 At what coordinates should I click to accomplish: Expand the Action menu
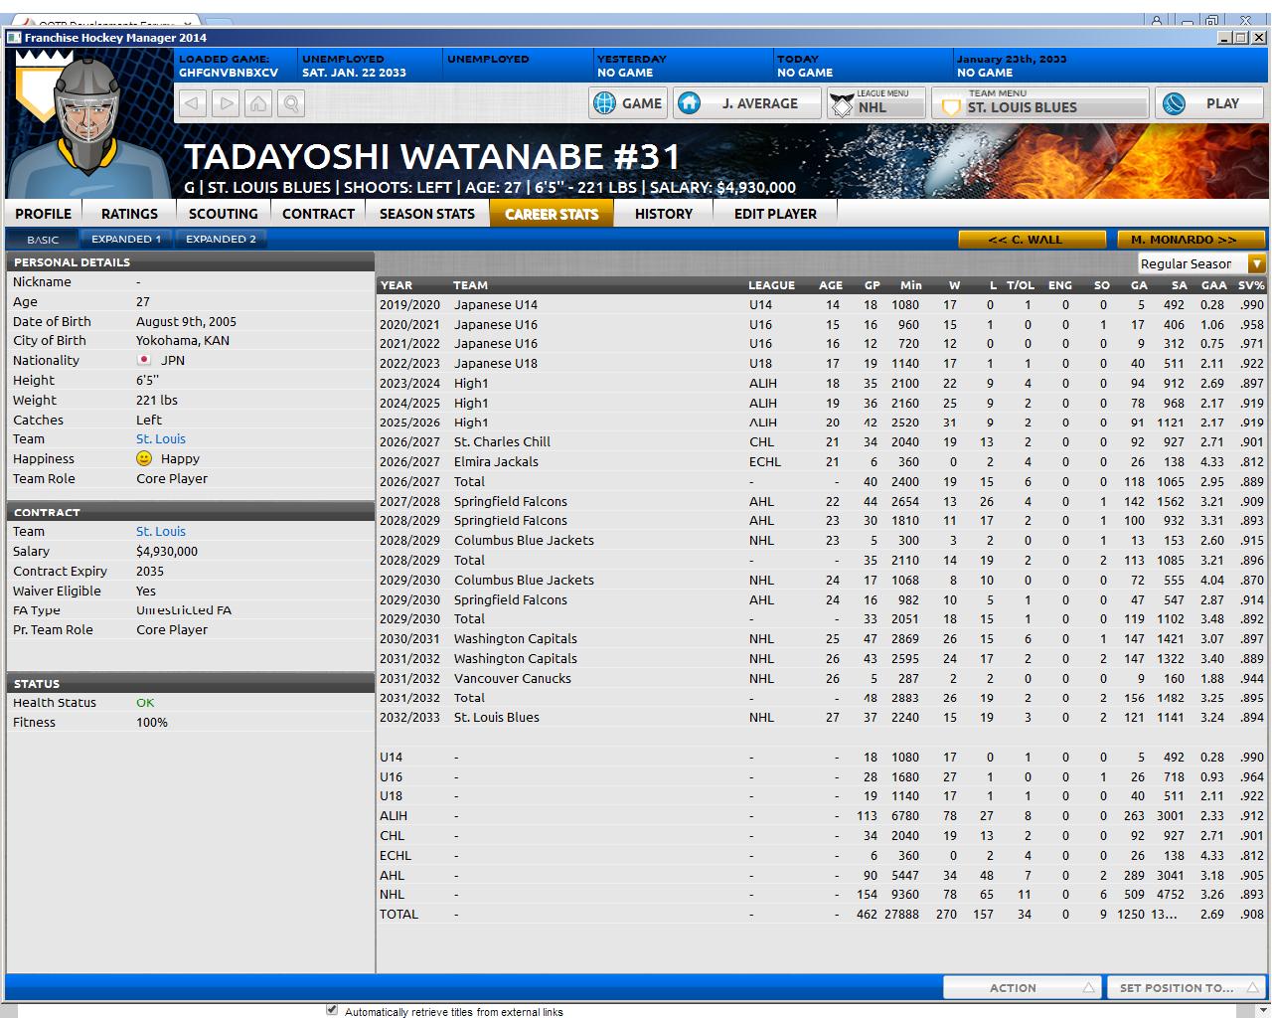tap(1021, 987)
